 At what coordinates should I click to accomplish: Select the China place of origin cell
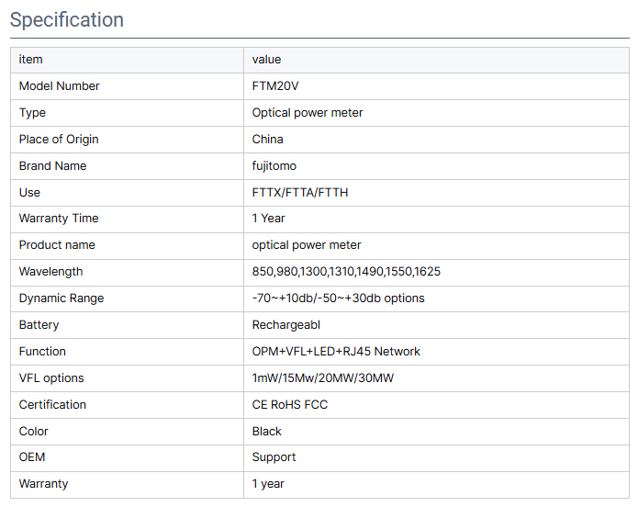pos(436,140)
